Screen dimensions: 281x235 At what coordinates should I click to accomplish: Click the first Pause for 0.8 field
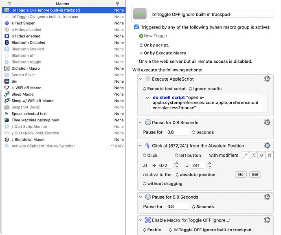(178, 132)
